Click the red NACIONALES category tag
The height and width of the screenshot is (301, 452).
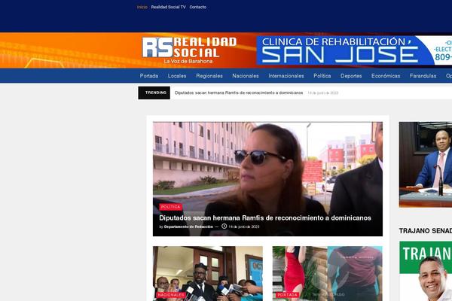pyautogui.click(x=171, y=295)
